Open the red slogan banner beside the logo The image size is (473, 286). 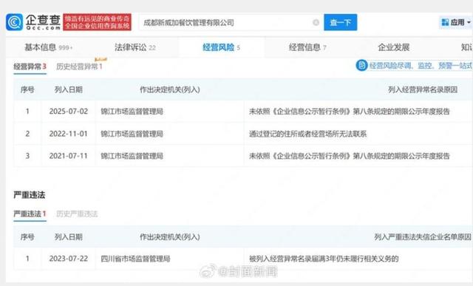(x=97, y=22)
